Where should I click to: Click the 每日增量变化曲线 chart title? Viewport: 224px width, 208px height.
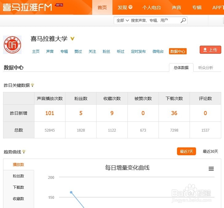[x=127, y=168]
